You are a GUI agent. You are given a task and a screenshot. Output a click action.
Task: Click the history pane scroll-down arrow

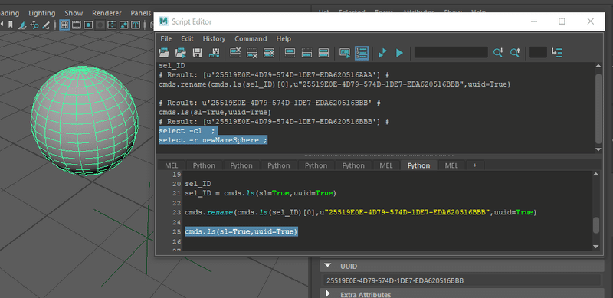[x=598, y=149]
